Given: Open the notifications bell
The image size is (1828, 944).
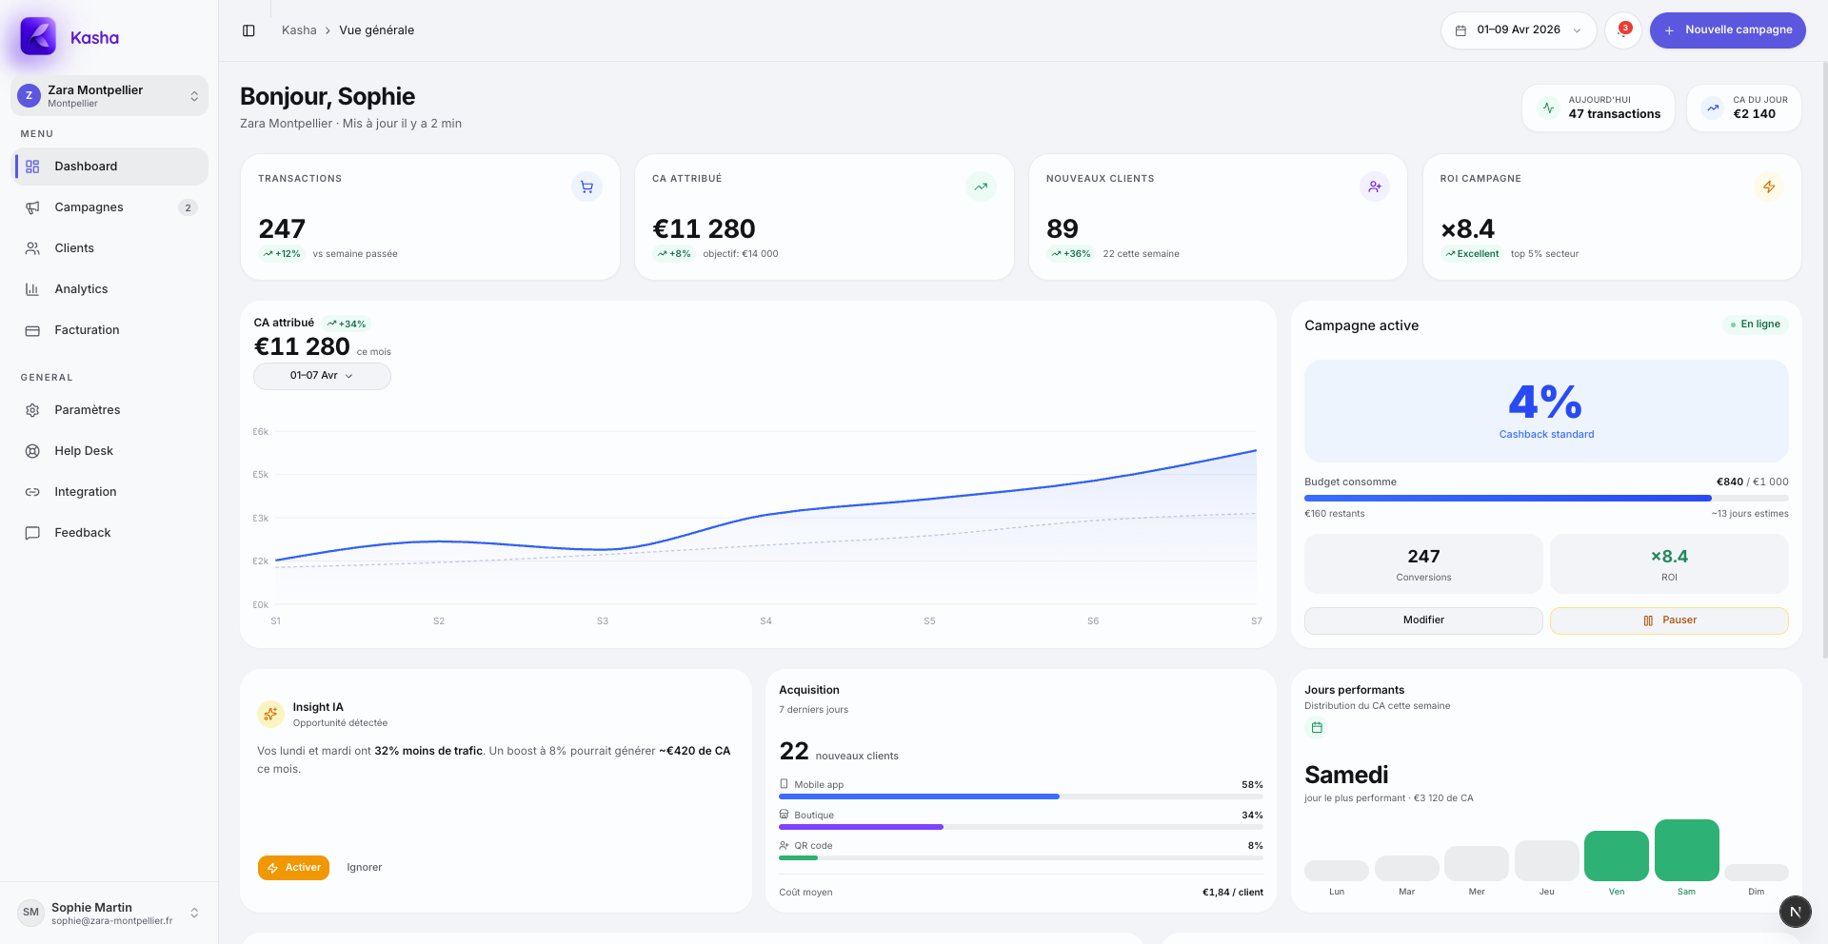Looking at the screenshot, I should click(x=1622, y=30).
